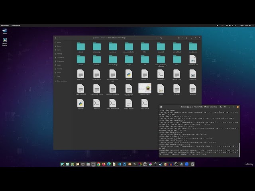
Task: Open the Workspaces menu in top panel
Action: click(x=5, y=25)
